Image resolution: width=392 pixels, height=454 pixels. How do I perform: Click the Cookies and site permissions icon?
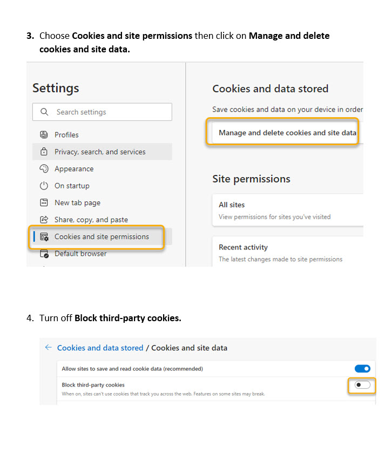(x=44, y=236)
